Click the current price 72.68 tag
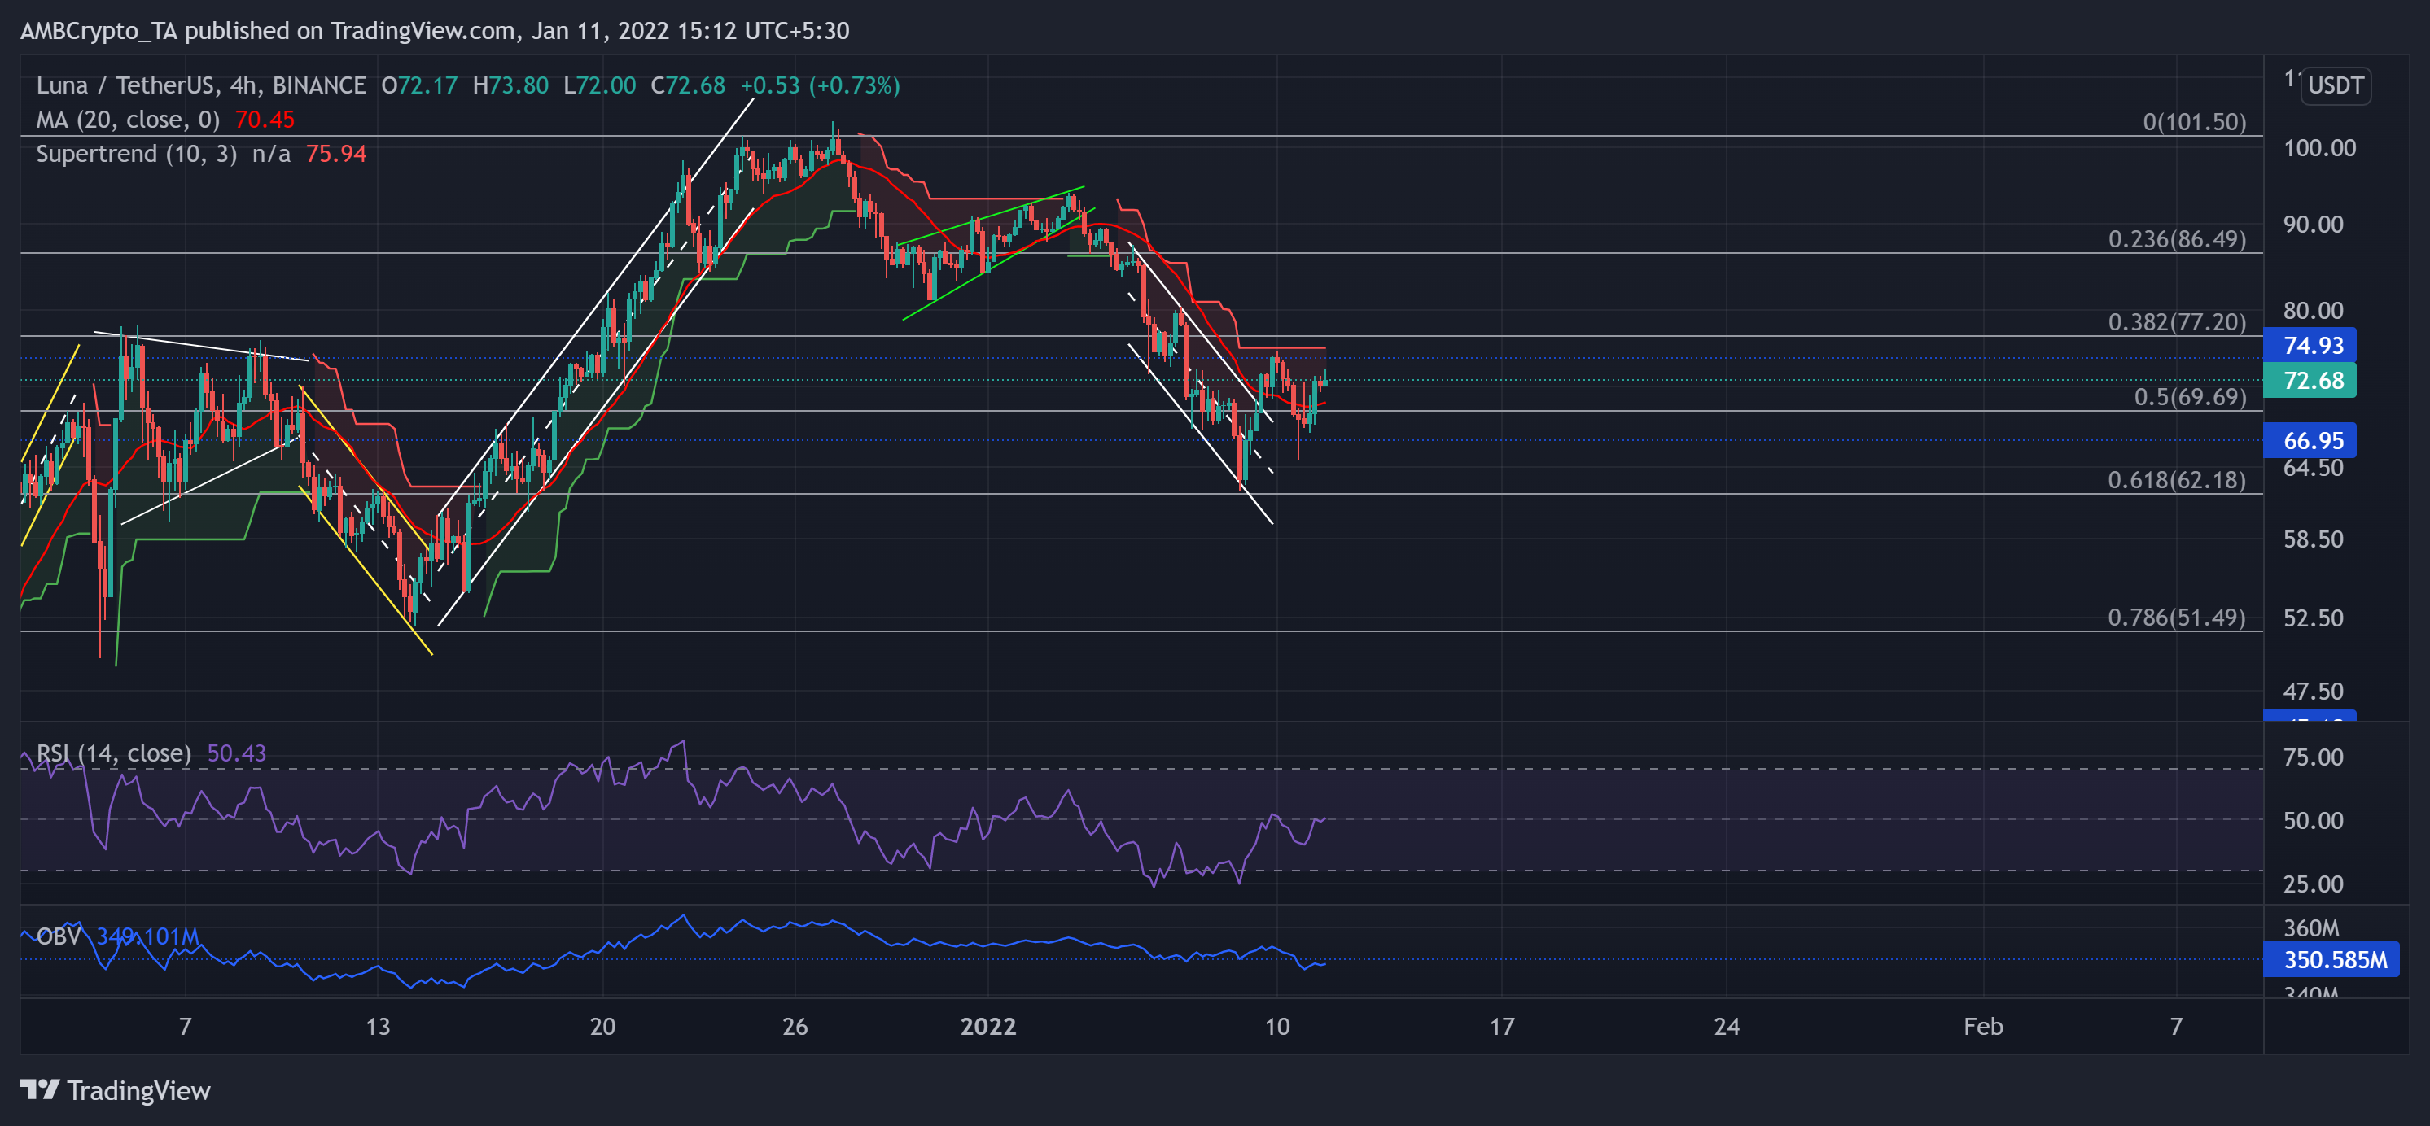2430x1126 pixels. [x=2310, y=380]
